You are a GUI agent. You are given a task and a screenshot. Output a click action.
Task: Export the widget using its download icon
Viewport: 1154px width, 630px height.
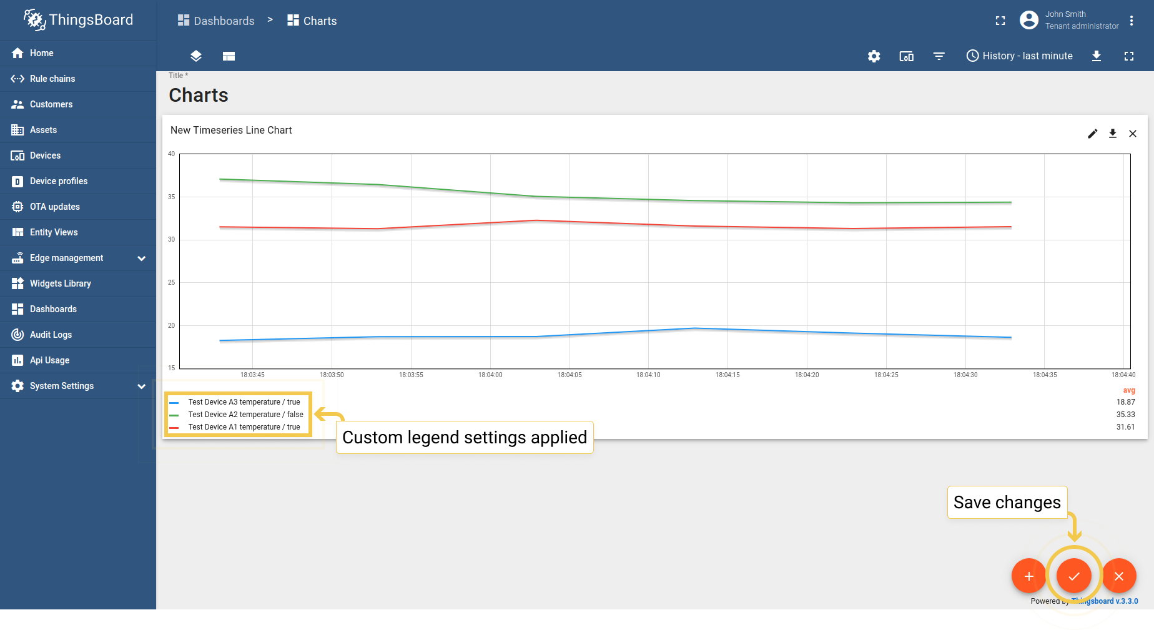(x=1112, y=134)
